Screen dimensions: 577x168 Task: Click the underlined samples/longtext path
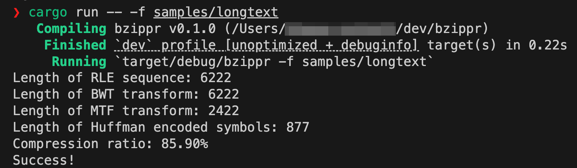coord(216,12)
